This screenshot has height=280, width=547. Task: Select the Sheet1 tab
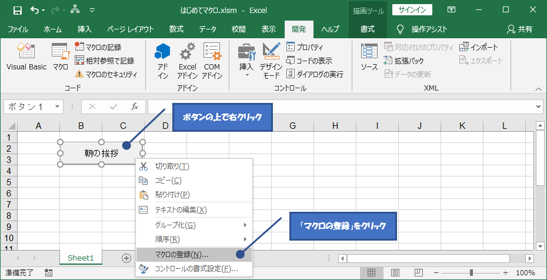(x=81, y=258)
